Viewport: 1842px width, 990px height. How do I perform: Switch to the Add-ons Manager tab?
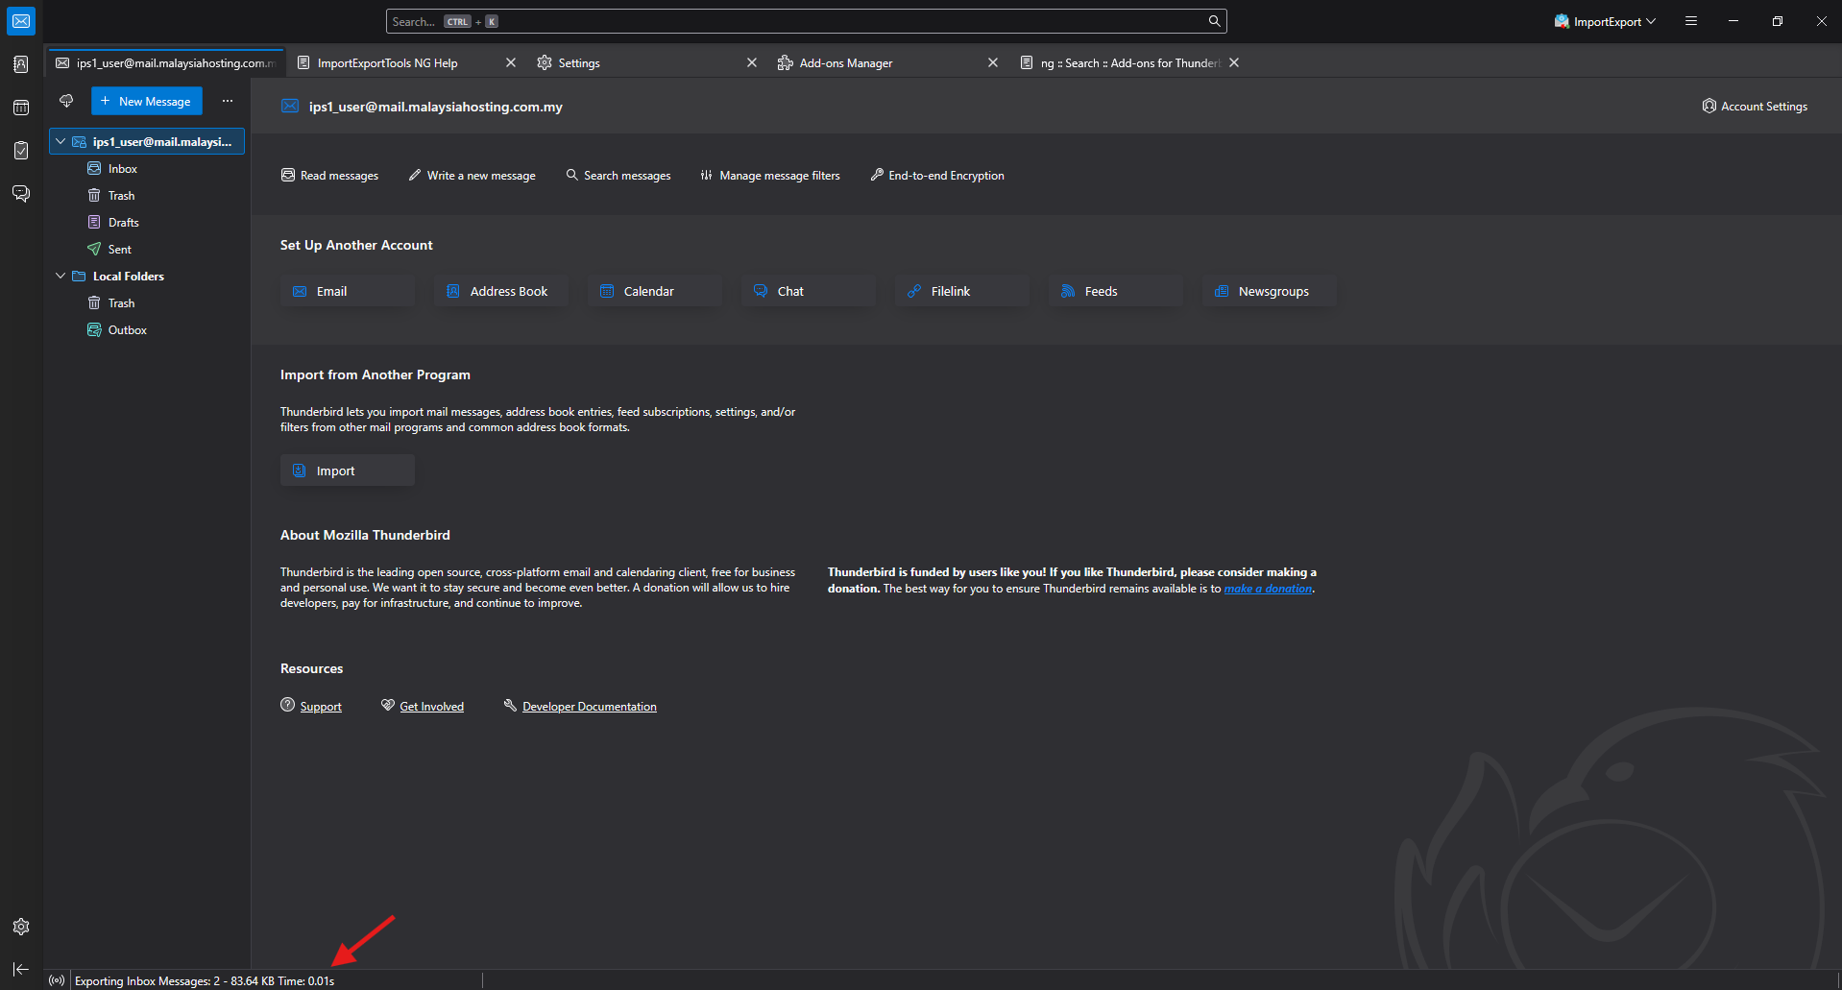(845, 63)
